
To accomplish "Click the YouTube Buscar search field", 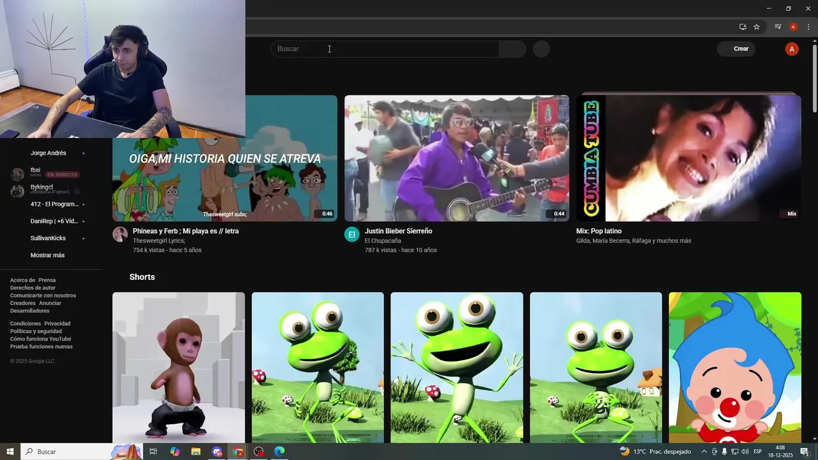I will pyautogui.click(x=385, y=49).
